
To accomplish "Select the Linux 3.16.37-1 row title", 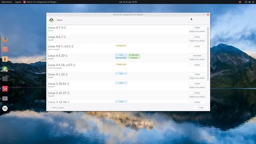I will coord(59,93).
